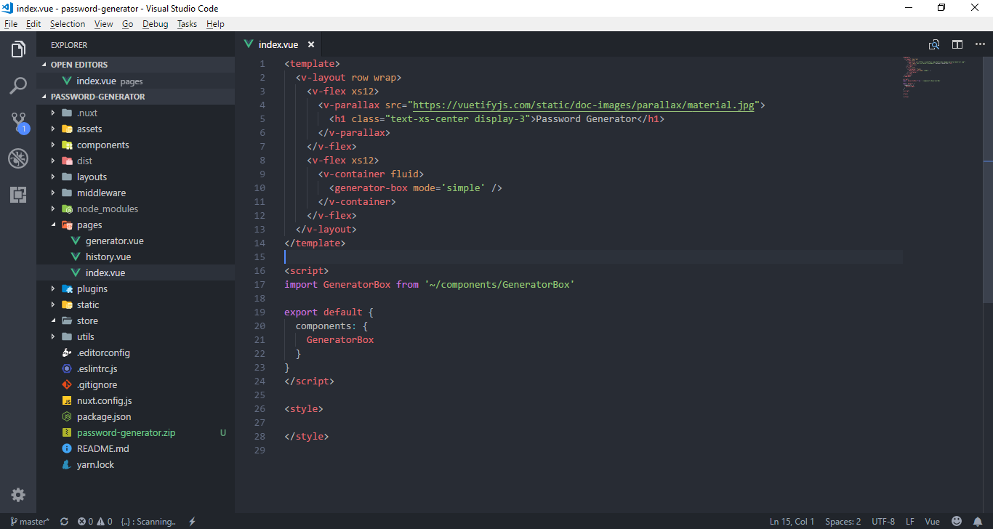Open the Manage gear icon

(x=18, y=495)
